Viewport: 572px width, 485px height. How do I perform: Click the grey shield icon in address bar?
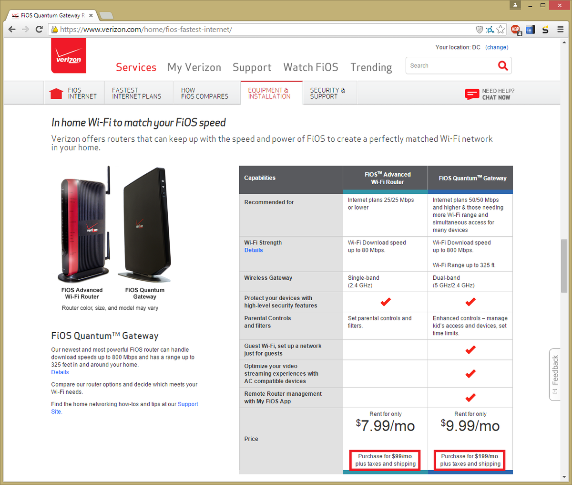click(480, 30)
